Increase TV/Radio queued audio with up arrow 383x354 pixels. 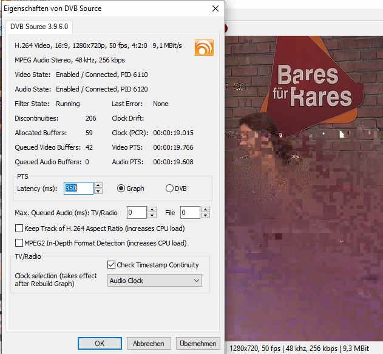click(152, 209)
